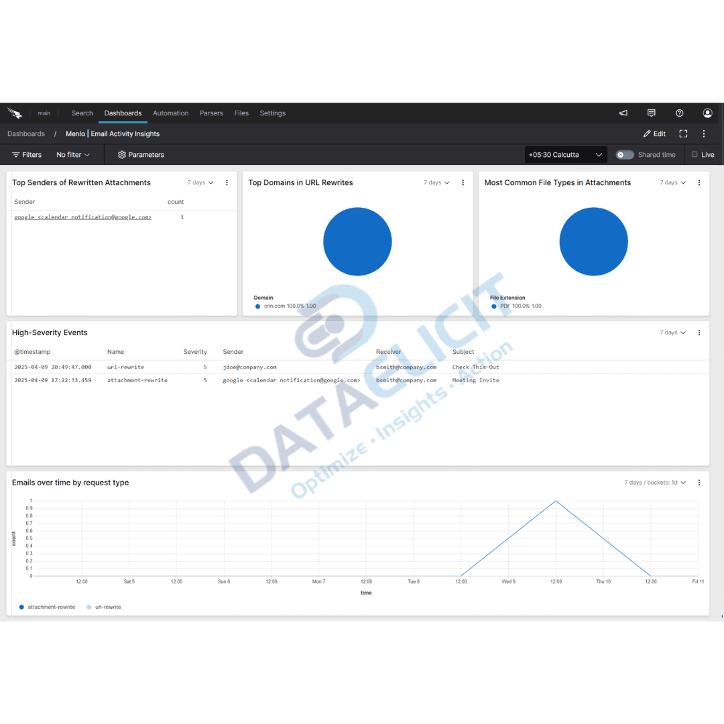Open the Parameters gear settings
This screenshot has height=724, width=724.
141,154
